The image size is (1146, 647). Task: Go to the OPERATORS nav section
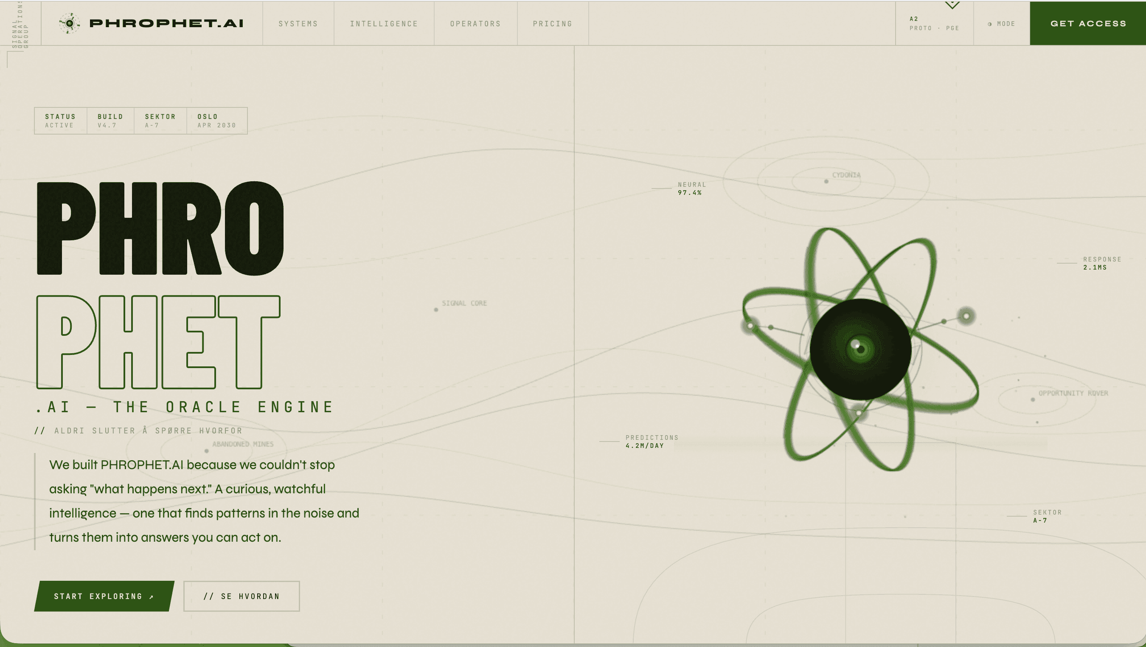tap(475, 24)
